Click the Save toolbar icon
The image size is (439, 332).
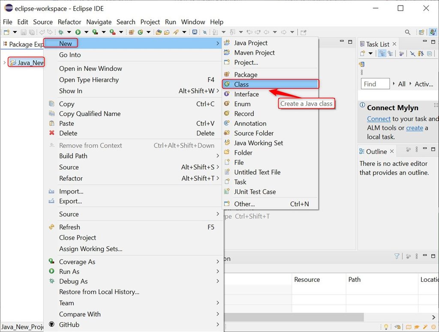pyautogui.click(x=24, y=32)
